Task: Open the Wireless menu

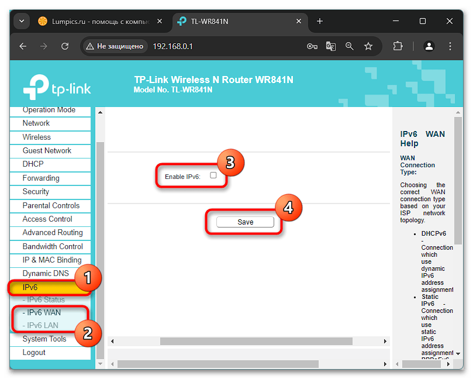Action: point(50,137)
